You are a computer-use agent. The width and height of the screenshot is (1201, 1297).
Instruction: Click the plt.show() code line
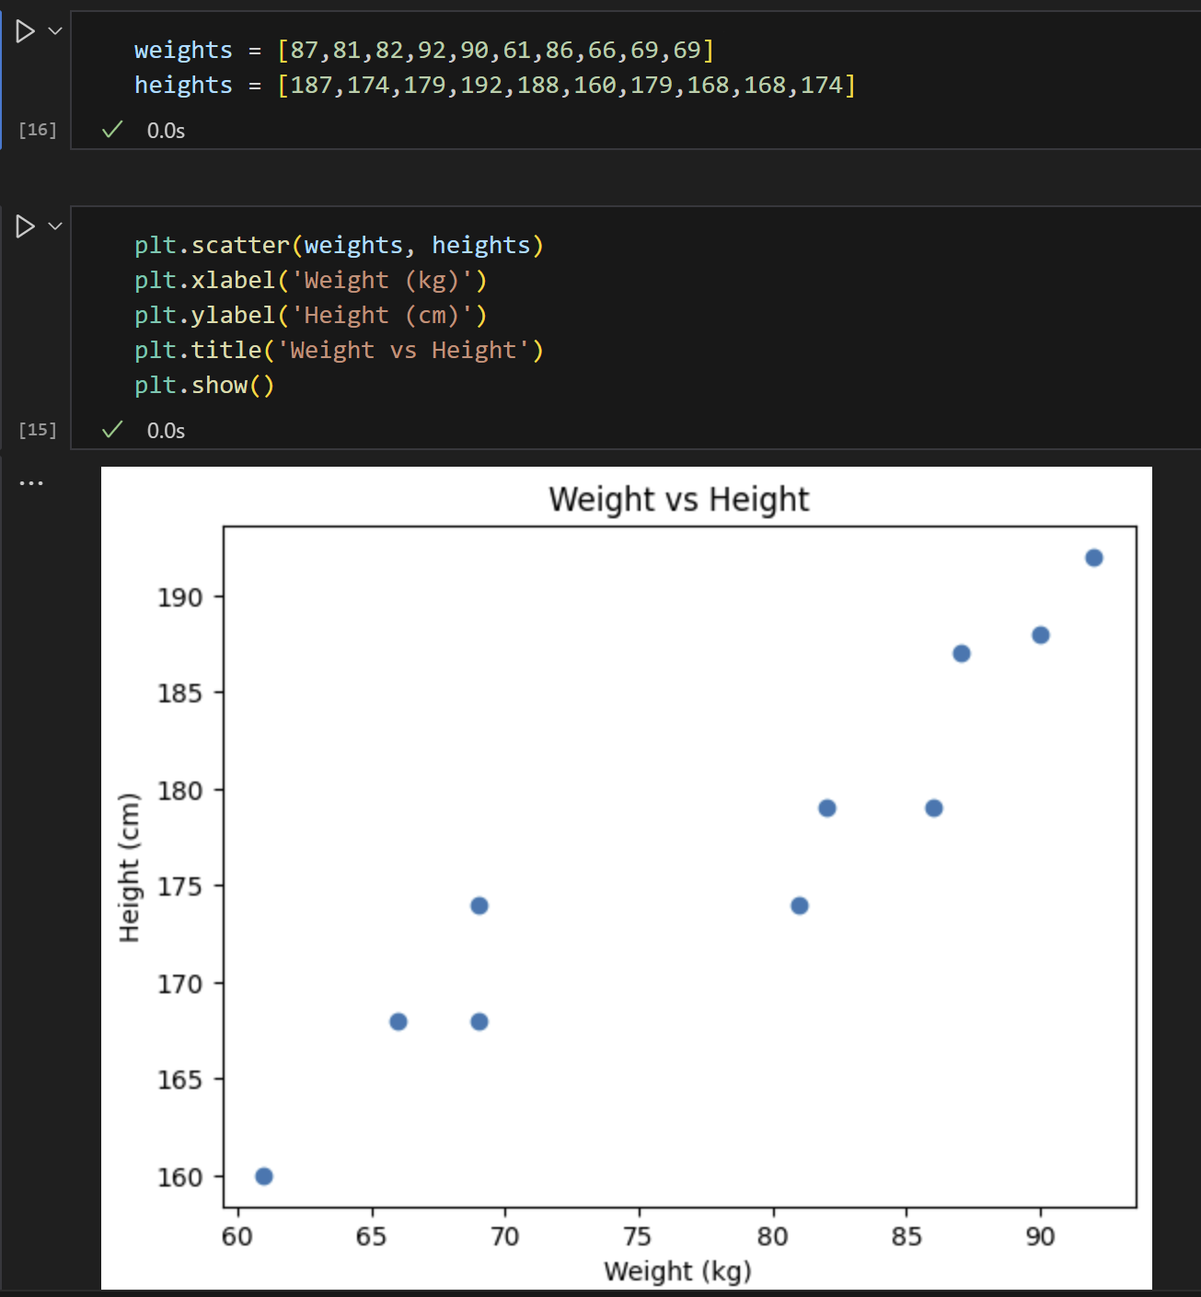(x=204, y=385)
